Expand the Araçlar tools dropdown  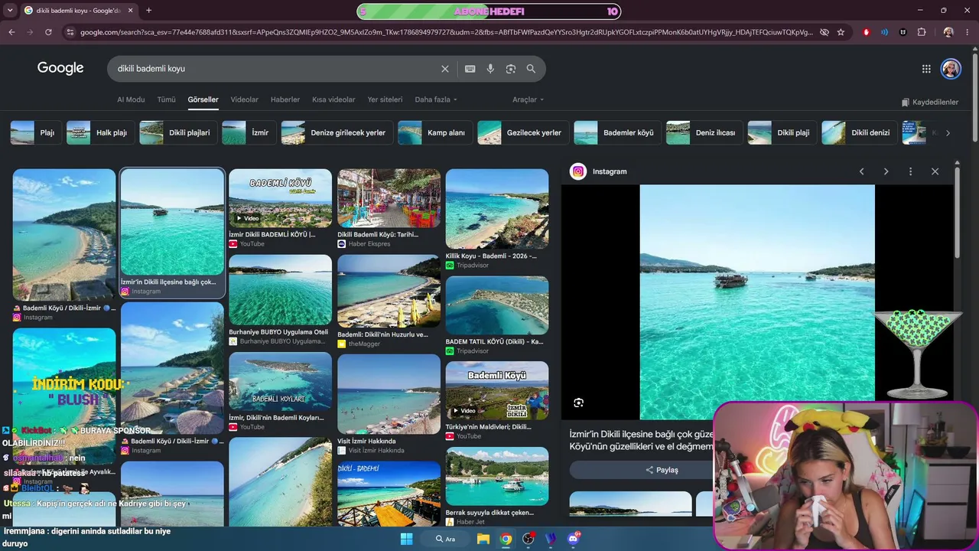529,99
